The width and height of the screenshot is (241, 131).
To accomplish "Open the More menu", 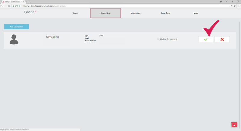I will point(196,13).
